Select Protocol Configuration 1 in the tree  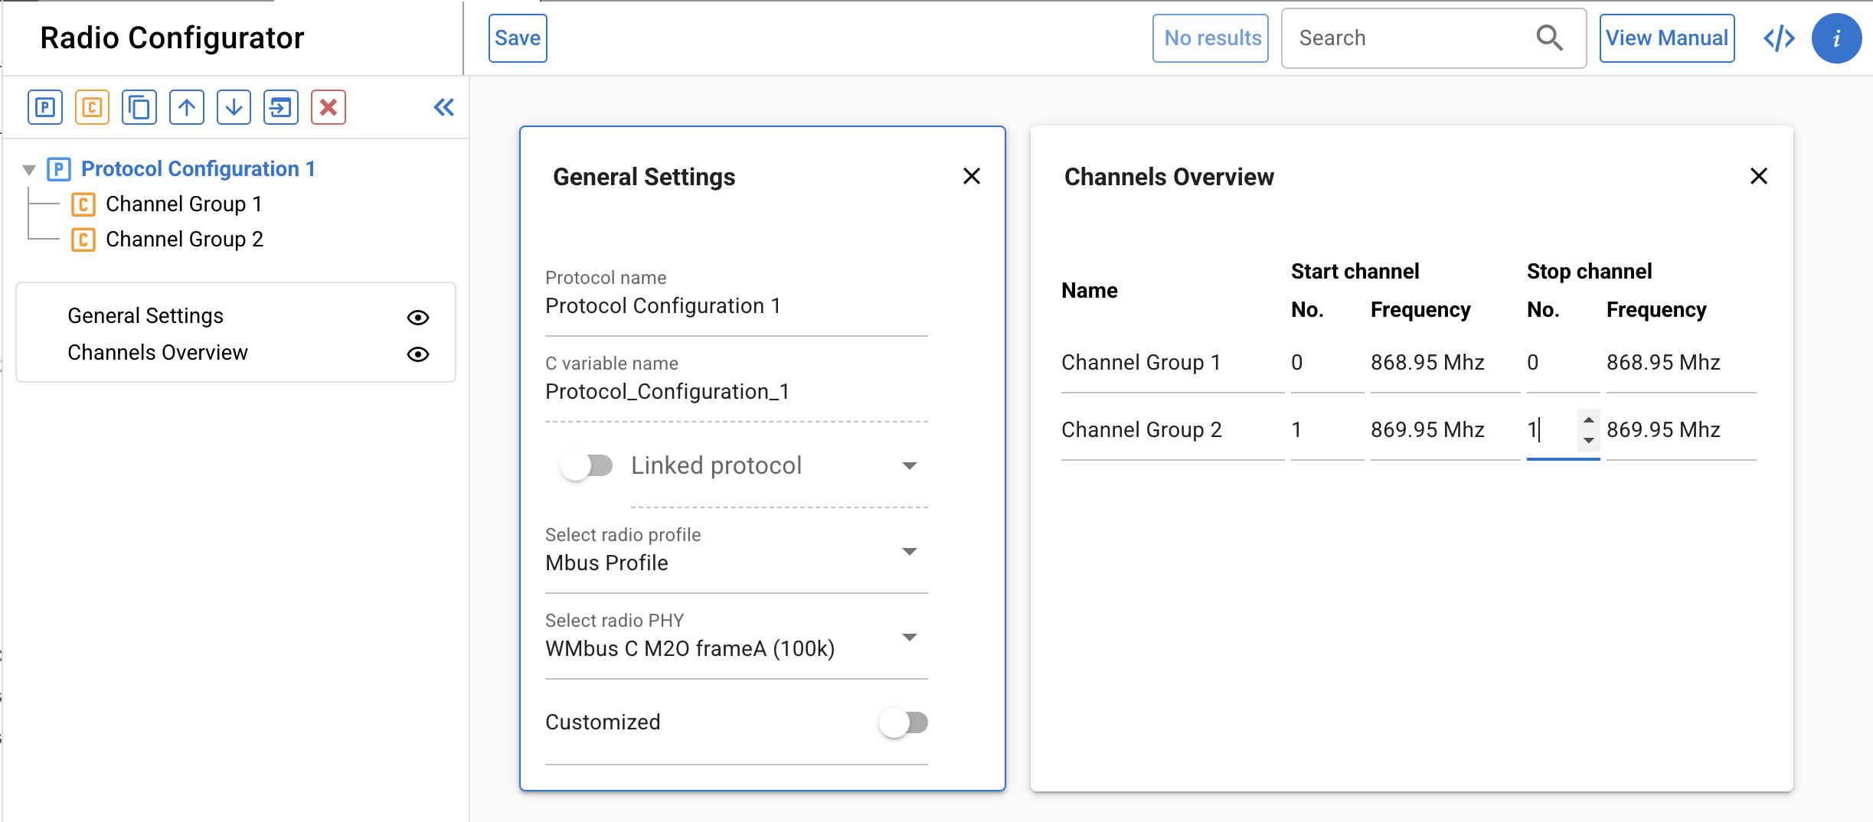coord(198,169)
